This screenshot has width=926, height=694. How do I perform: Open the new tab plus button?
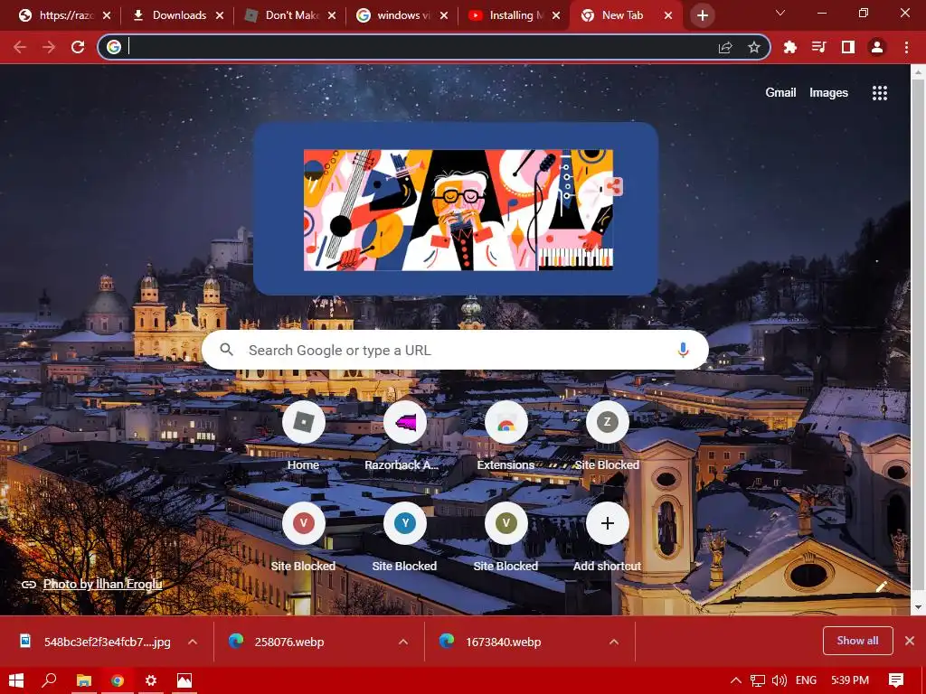(702, 15)
